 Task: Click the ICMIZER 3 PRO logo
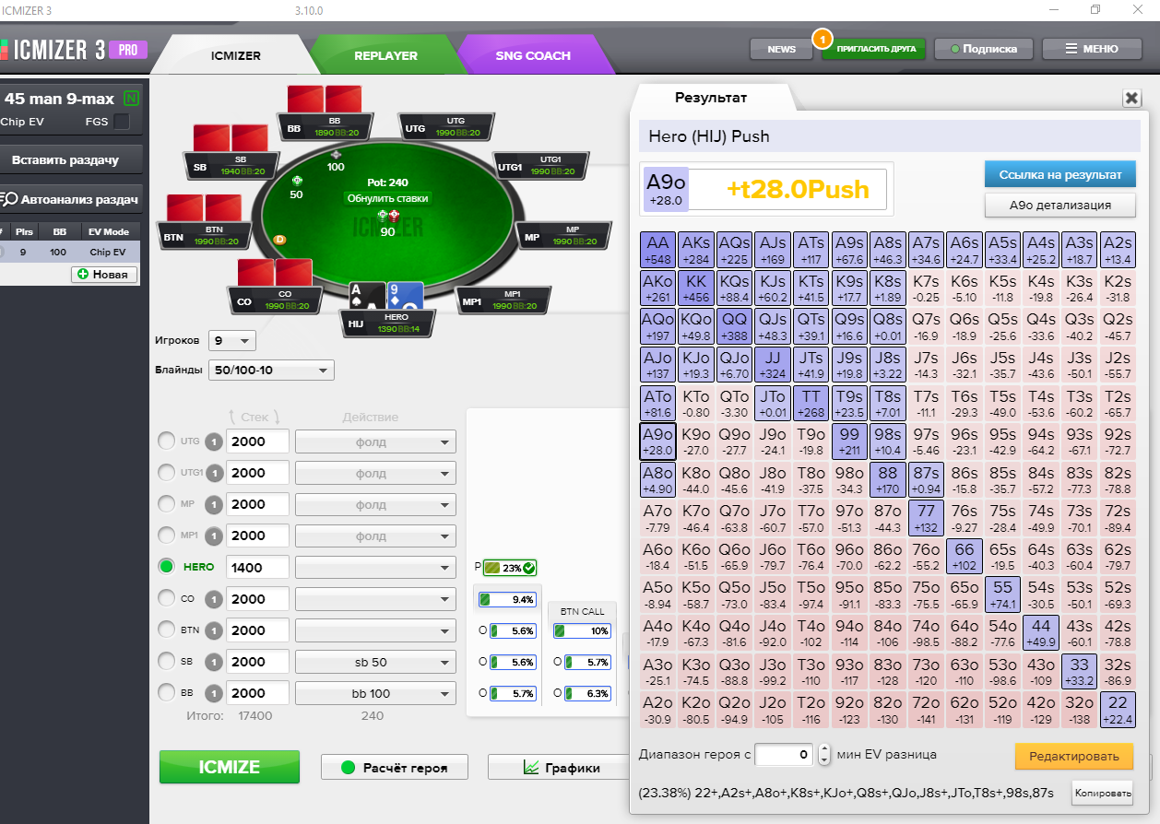[x=74, y=50]
